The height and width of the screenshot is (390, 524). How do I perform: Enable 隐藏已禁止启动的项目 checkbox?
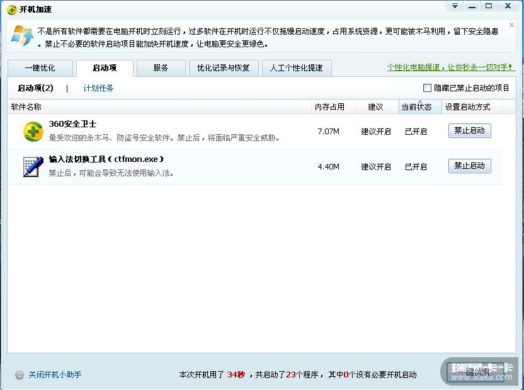[427, 88]
